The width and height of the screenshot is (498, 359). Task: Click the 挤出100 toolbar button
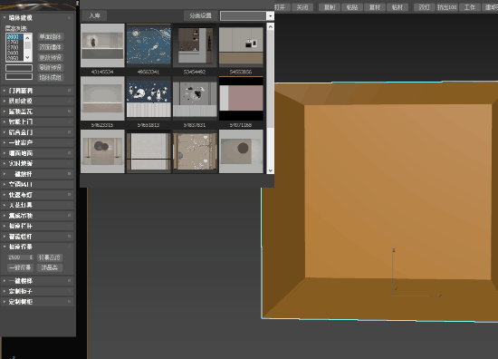click(447, 7)
